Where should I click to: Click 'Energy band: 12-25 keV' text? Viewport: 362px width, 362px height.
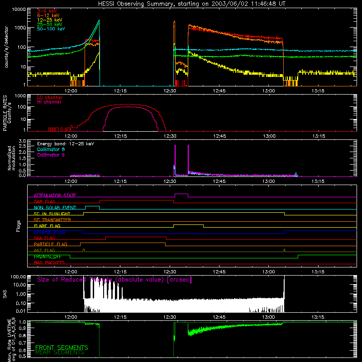(x=66, y=144)
